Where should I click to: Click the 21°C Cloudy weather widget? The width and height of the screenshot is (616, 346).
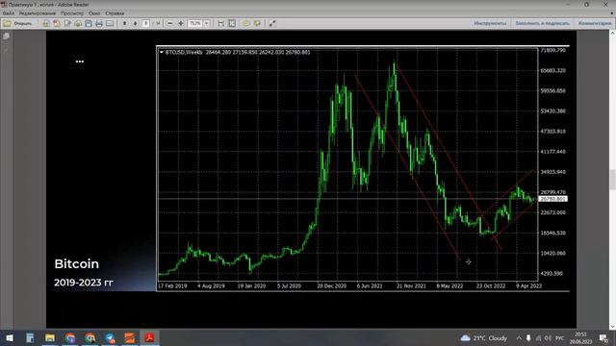[484, 338]
